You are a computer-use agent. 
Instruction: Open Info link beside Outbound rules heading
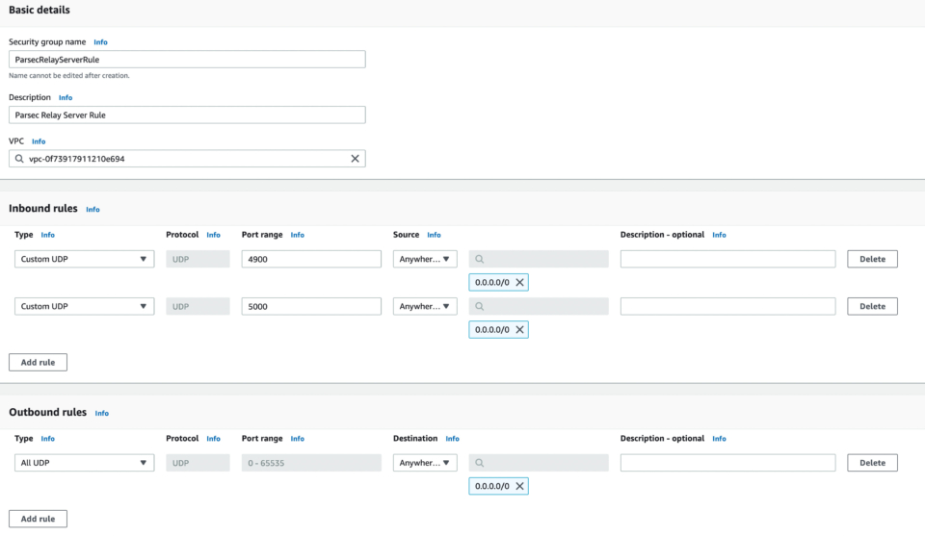click(x=101, y=413)
